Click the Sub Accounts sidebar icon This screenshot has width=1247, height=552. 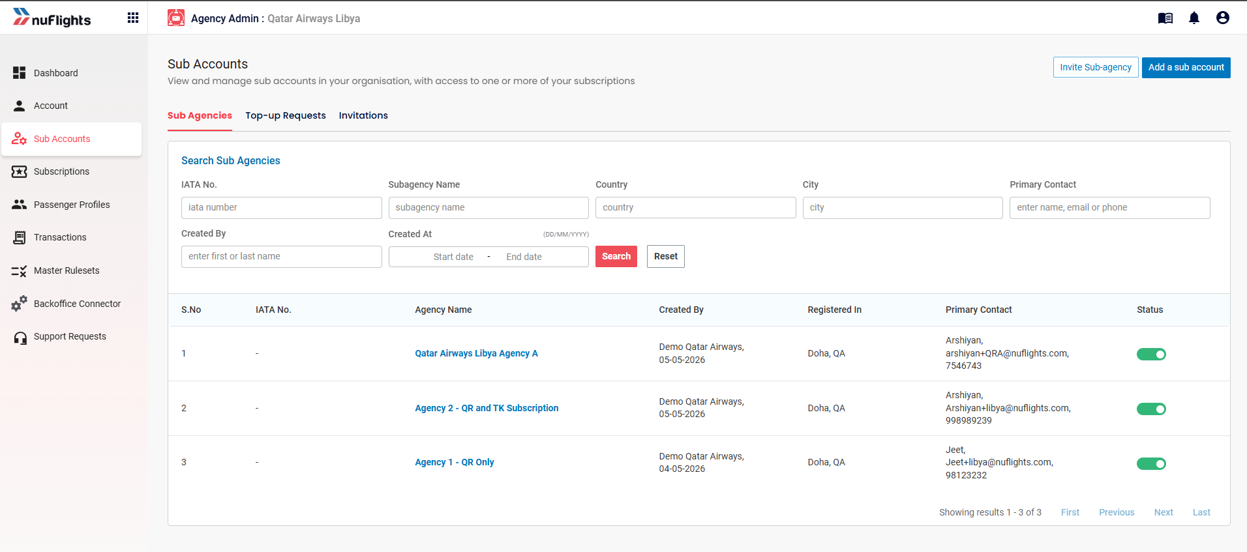pos(20,139)
